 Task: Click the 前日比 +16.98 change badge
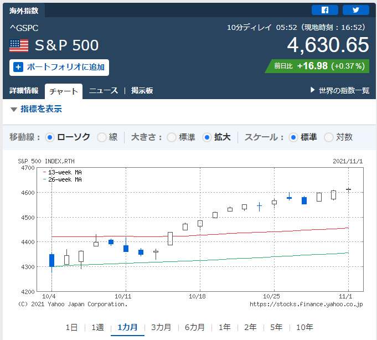317,66
